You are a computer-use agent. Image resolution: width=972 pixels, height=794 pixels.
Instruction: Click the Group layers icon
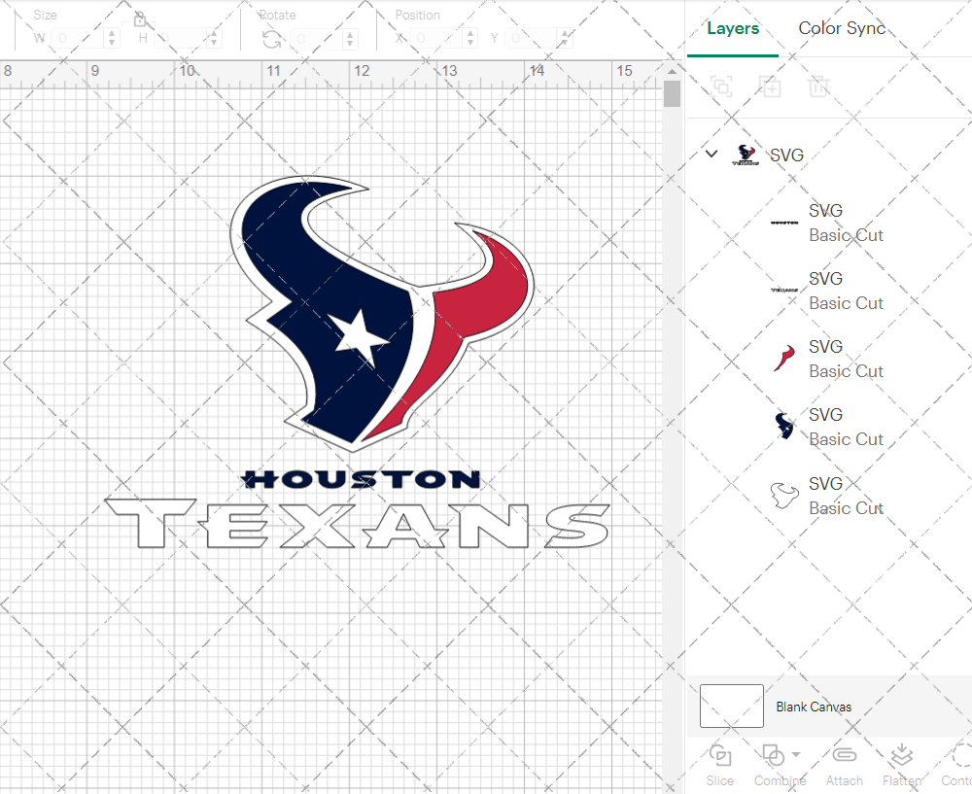pyautogui.click(x=721, y=86)
